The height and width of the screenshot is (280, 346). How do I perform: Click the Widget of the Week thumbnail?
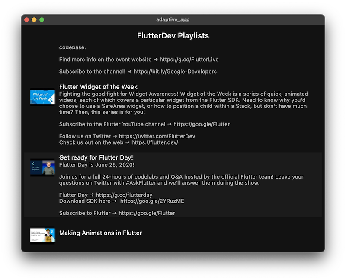42,96
